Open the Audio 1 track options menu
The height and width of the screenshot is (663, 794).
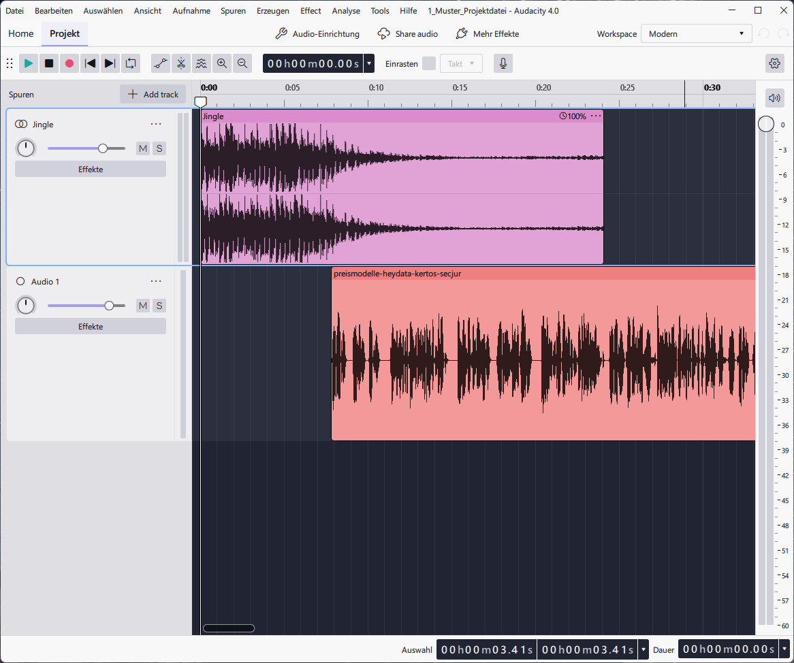155,281
